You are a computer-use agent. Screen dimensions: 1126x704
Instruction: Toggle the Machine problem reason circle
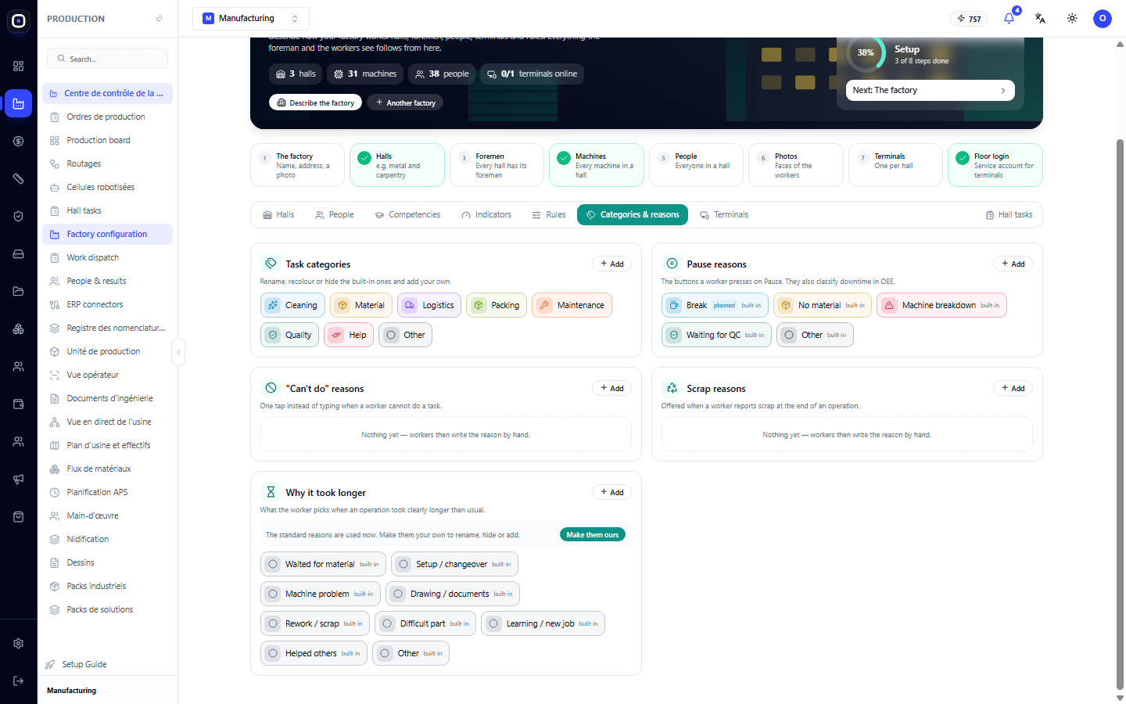coord(273,594)
